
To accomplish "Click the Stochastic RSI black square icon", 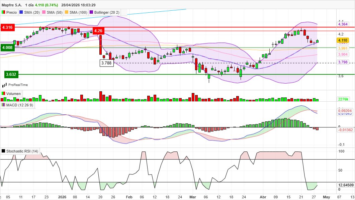I will point(3,151).
